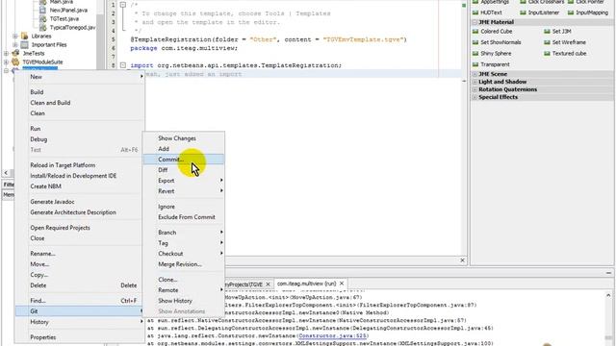This screenshot has width=616, height=346.
Task: Choose Clean and Build from context menu
Action: coord(80,103)
